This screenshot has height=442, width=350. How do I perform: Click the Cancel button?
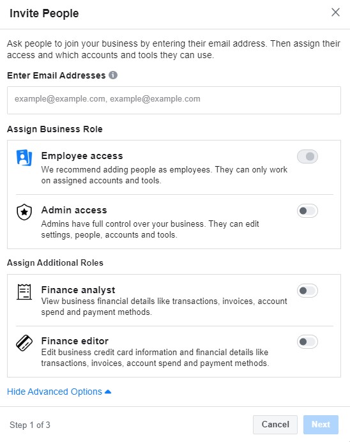click(x=275, y=425)
